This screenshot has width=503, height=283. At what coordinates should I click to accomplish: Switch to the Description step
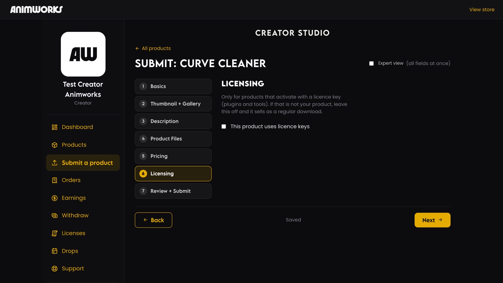173,121
